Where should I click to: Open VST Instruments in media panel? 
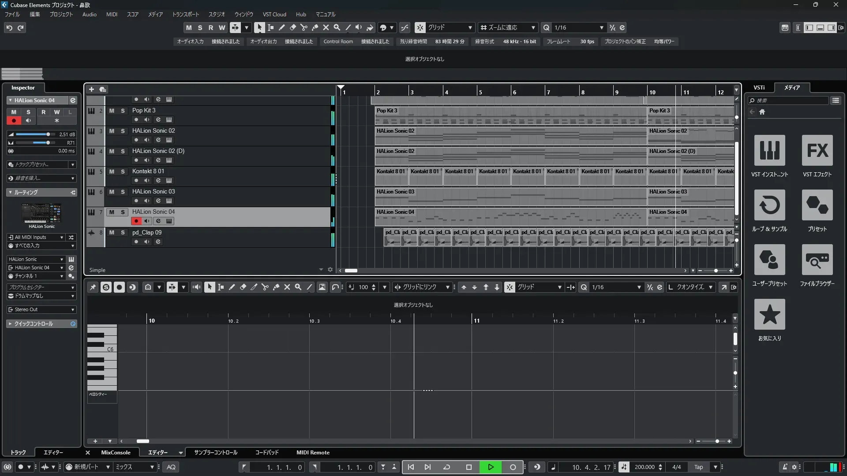(x=769, y=150)
